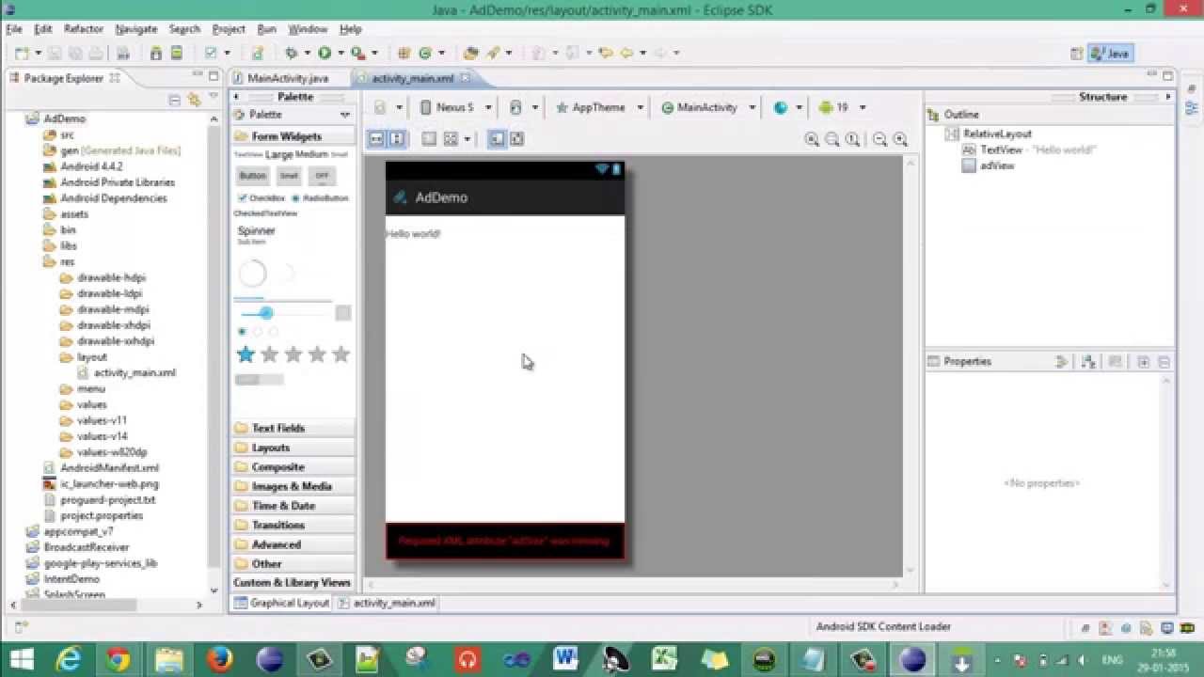Switch to the activity_main.xml bottom tab
This screenshot has height=677, width=1204.
click(387, 603)
